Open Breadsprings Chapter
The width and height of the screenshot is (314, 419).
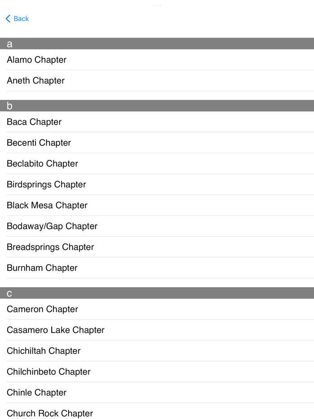50,247
